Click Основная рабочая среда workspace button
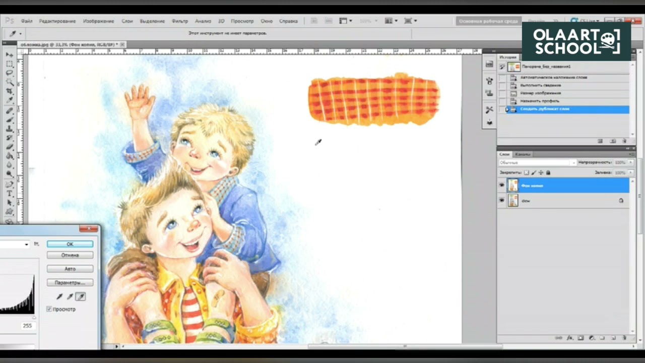The width and height of the screenshot is (645, 363). (488, 21)
